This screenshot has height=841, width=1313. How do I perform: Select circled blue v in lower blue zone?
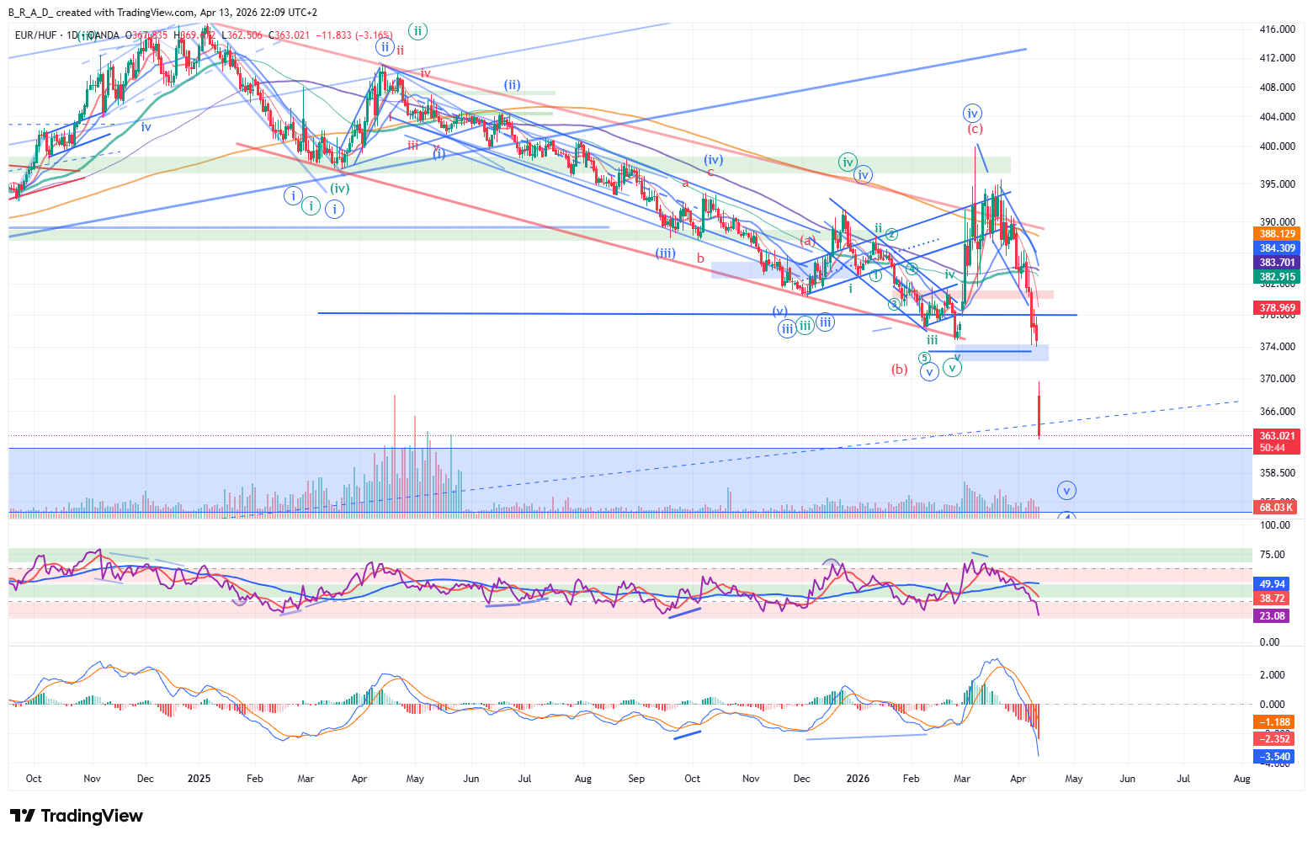[x=1066, y=490]
